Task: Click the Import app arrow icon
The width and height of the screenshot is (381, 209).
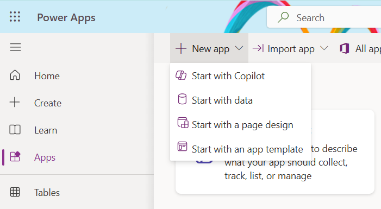Action: point(258,48)
